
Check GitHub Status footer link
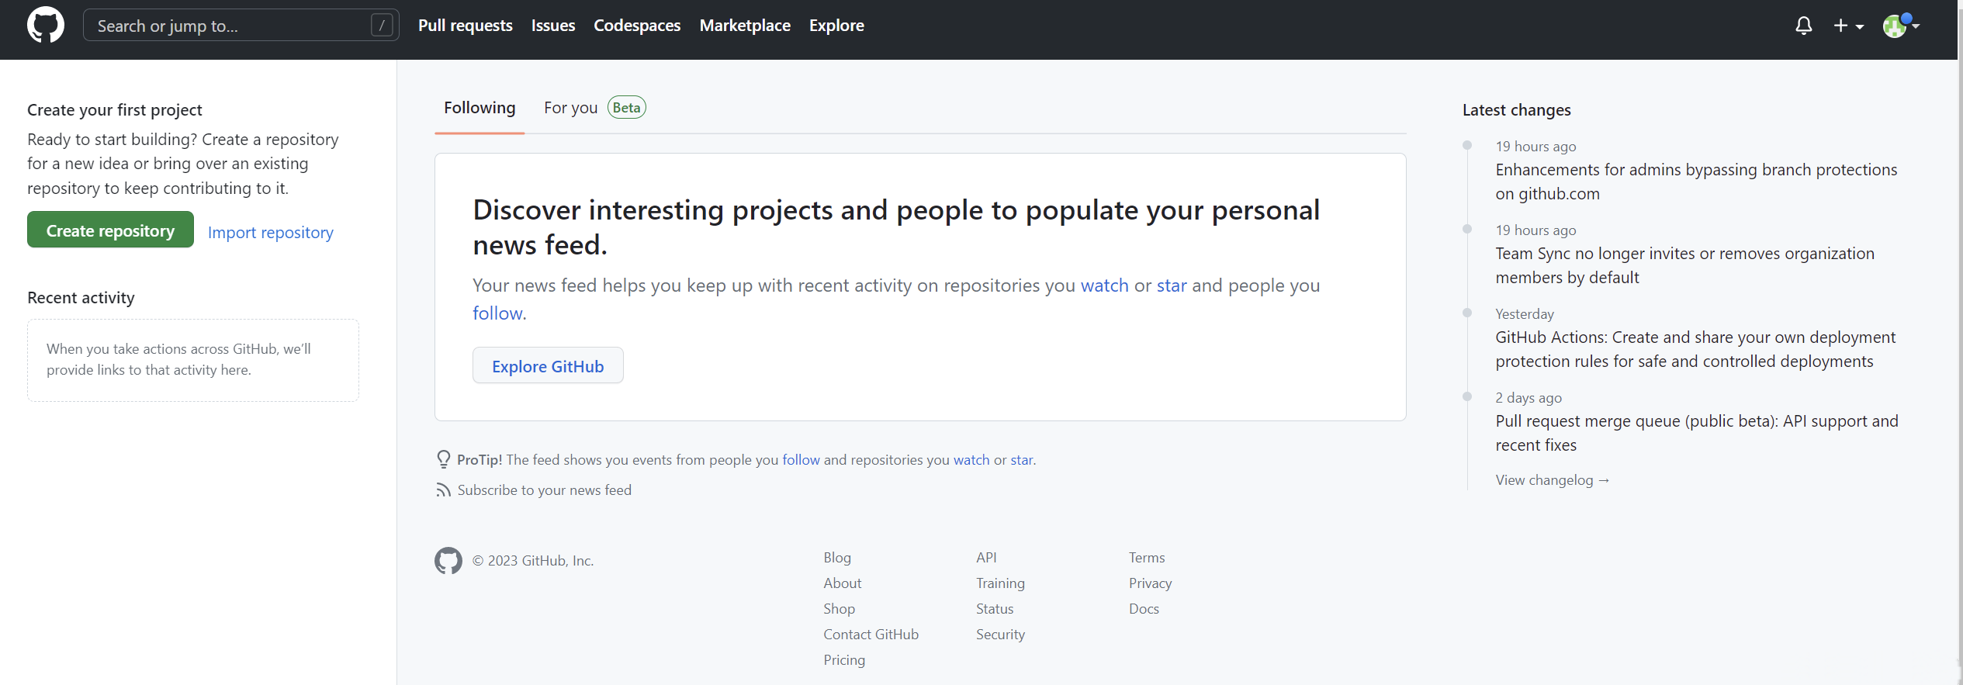(995, 609)
